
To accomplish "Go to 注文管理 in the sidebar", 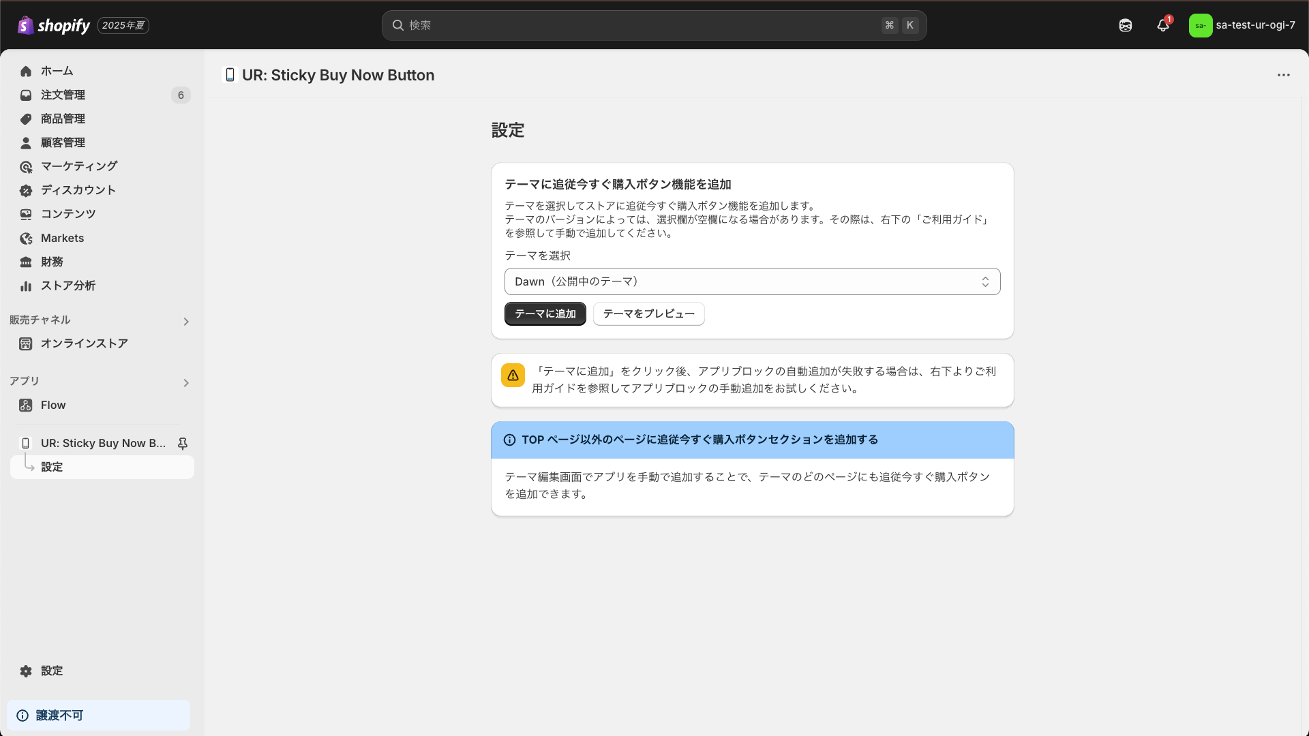I will (63, 95).
